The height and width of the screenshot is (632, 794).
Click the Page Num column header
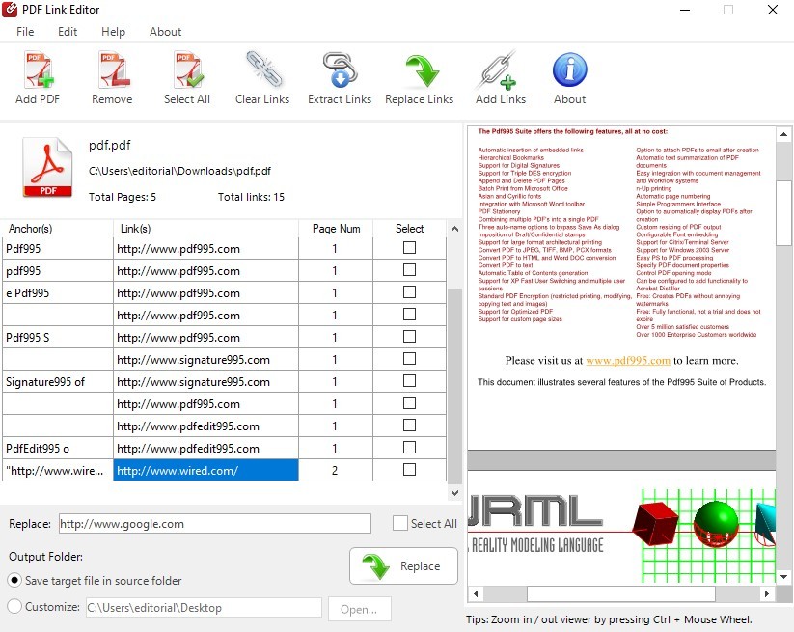(336, 229)
